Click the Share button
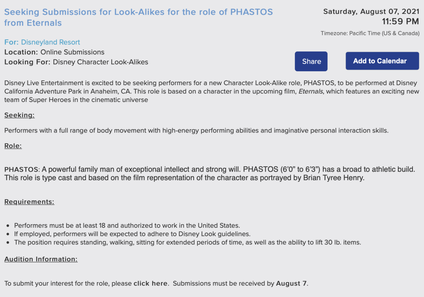The width and height of the screenshot is (424, 297). (x=311, y=61)
